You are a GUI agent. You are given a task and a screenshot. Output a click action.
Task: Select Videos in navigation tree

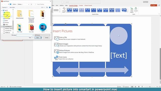coord(7,25)
